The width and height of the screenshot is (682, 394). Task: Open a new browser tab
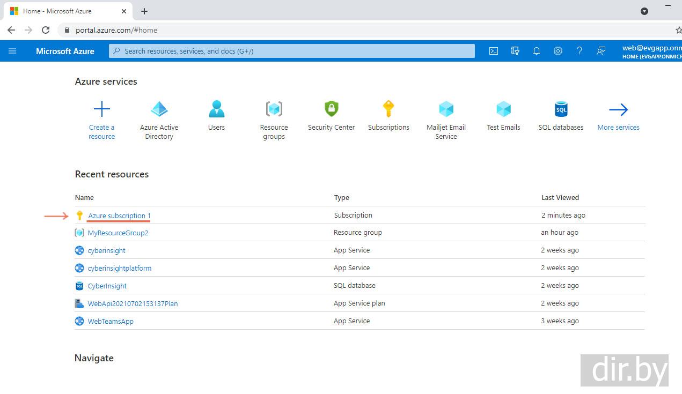pos(144,11)
